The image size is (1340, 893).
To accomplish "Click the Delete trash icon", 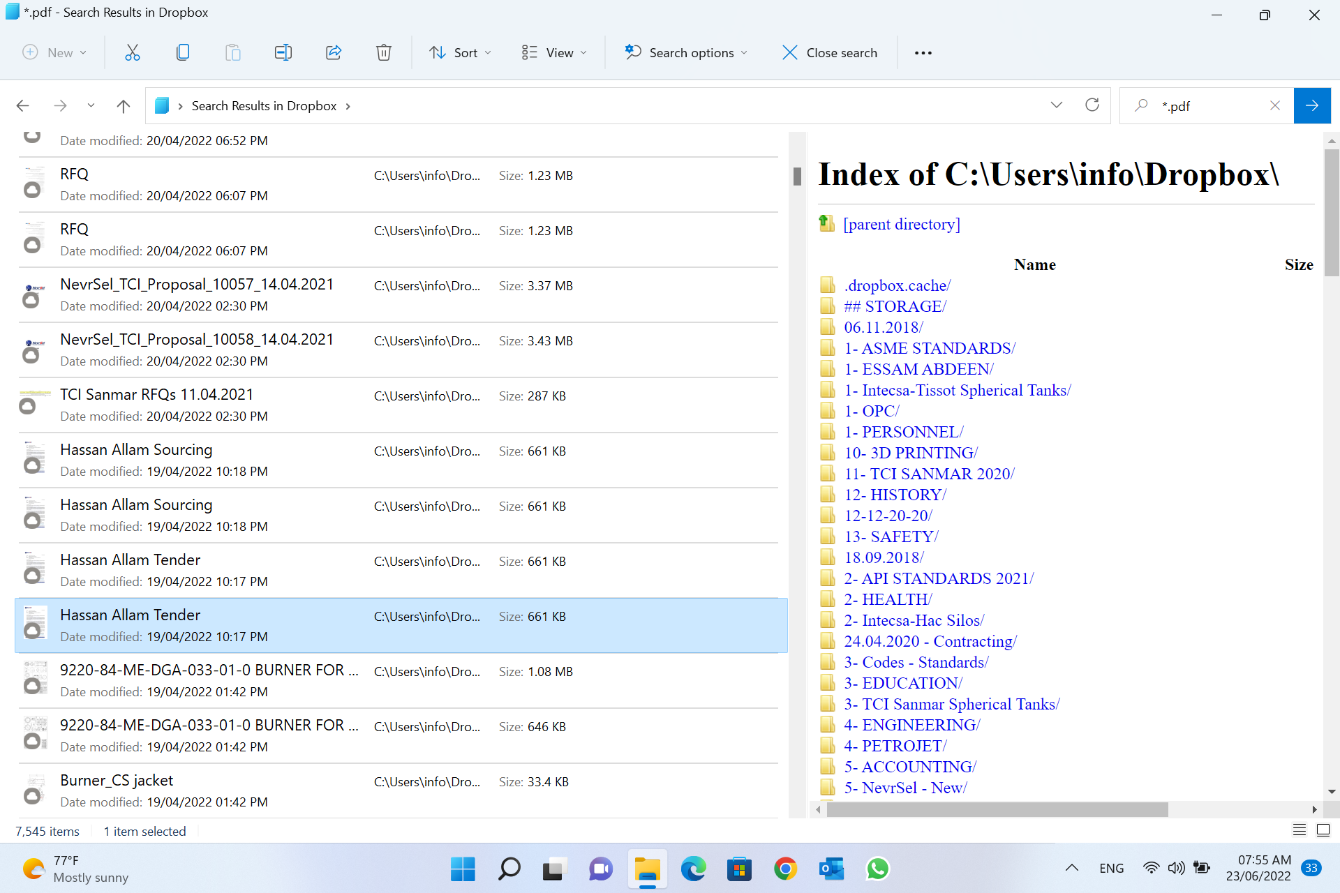I will 384,53.
